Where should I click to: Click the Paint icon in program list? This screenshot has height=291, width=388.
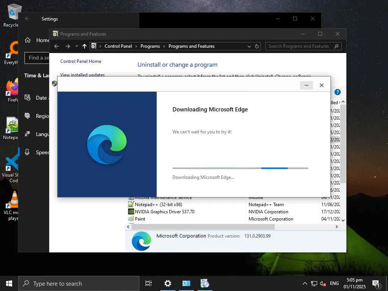(x=131, y=219)
